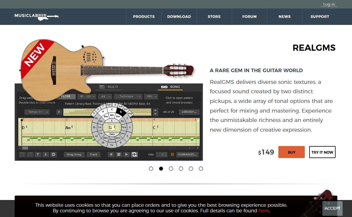Click the up arrow next to redo
Viewport: 352px width, 217px height.
pyautogui.click(x=38, y=155)
